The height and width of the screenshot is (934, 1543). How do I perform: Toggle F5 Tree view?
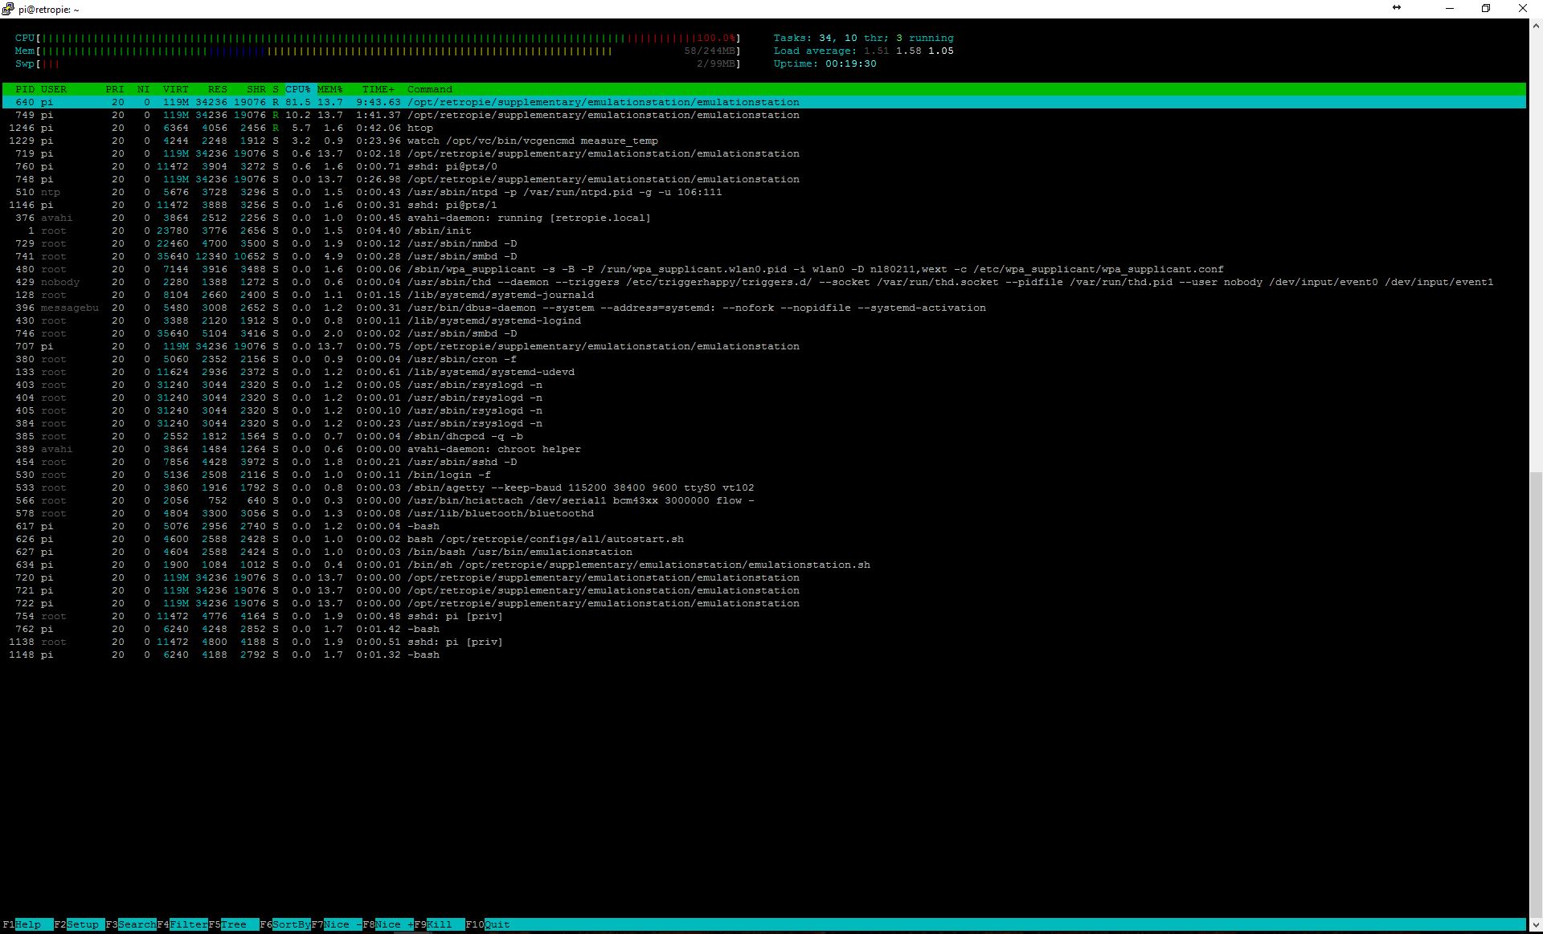pos(233,924)
